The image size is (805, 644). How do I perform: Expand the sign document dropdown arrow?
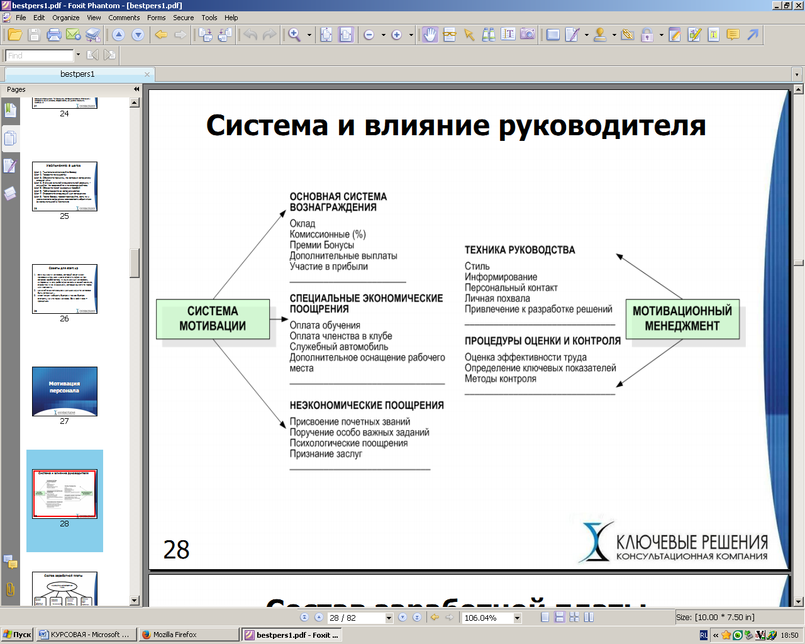click(x=586, y=35)
